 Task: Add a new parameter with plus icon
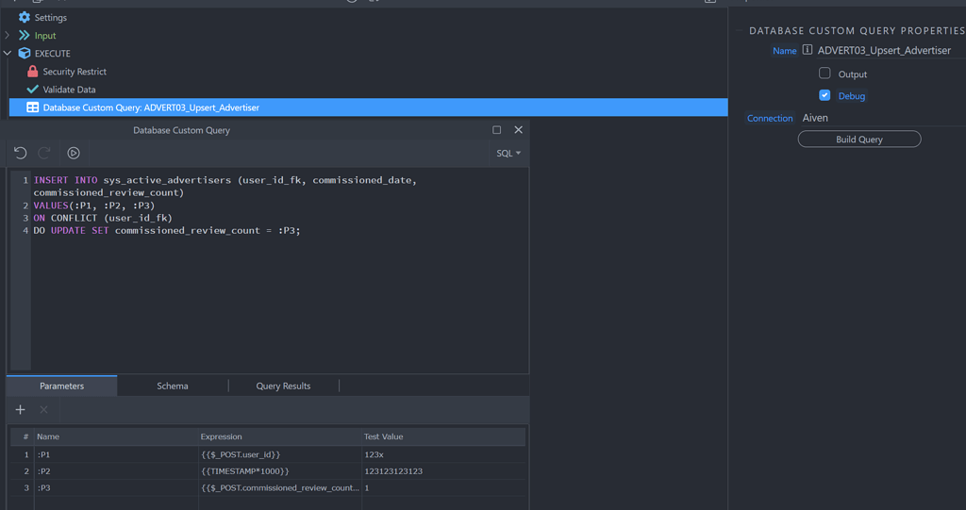click(x=21, y=409)
